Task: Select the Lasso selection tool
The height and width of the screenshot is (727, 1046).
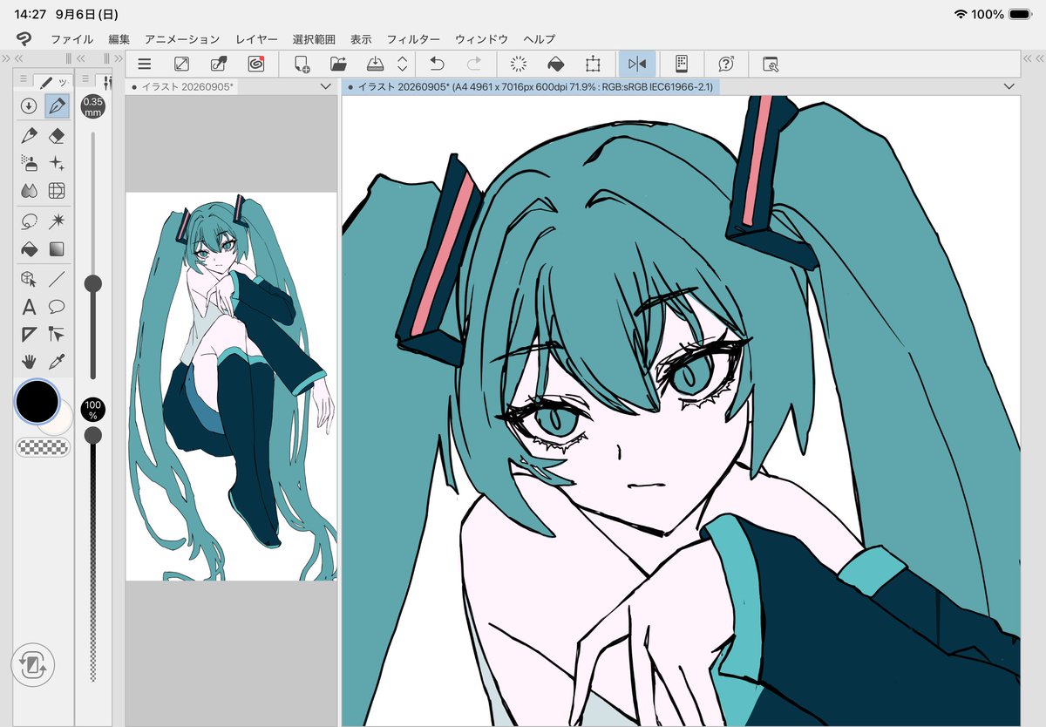Action: 29,221
